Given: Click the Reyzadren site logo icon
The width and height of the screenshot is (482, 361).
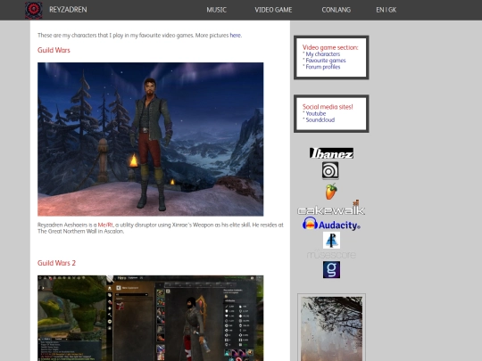Looking at the screenshot, I should click(34, 10).
